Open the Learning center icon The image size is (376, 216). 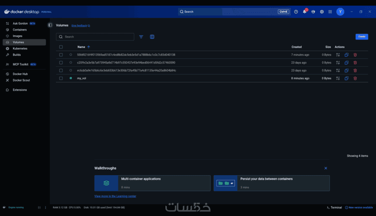313,12
